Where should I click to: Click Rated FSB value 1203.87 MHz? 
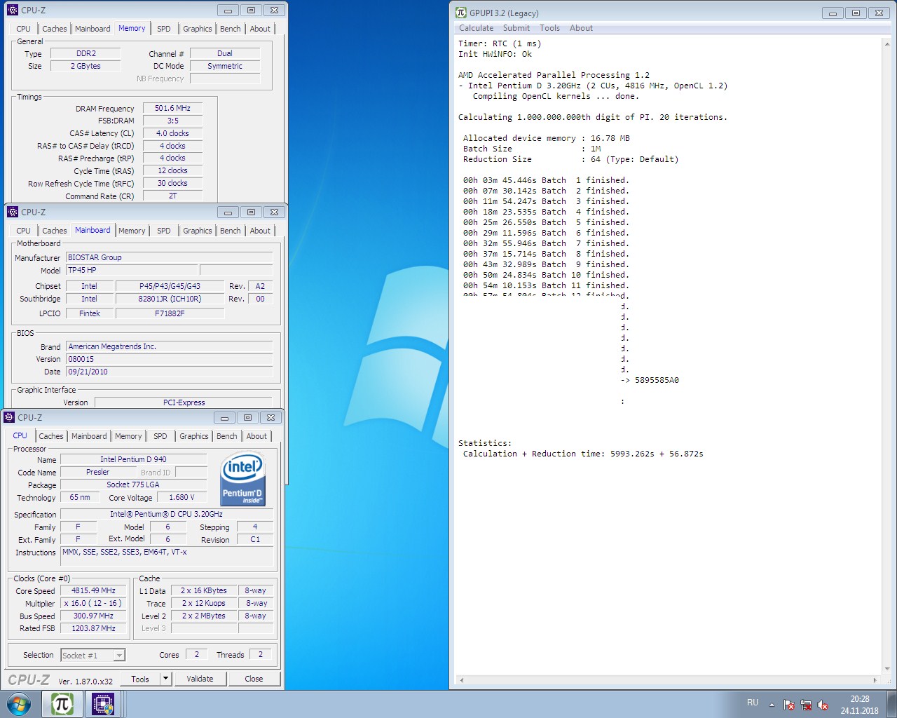pyautogui.click(x=93, y=628)
